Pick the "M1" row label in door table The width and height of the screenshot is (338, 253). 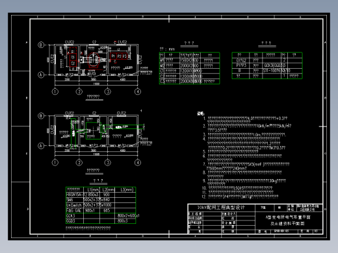pos(162,60)
